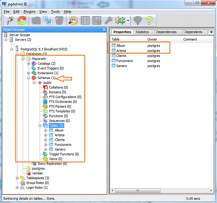Click the Refresh toolbar icon
The height and width of the screenshot is (203, 217).
[x=22, y=20]
